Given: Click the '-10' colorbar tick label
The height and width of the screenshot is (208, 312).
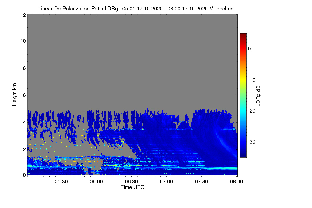Looking at the screenshot, I should click(x=252, y=80).
